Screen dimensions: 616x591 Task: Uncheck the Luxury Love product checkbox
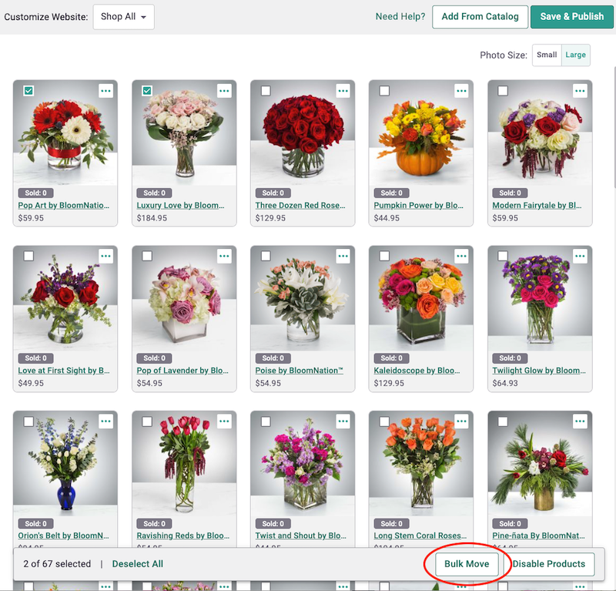[147, 91]
